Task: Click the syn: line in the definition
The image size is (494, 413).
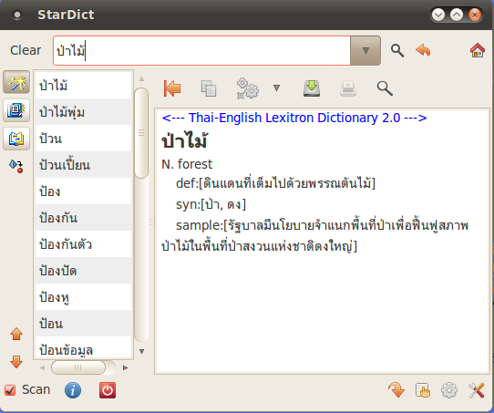Action: point(211,204)
